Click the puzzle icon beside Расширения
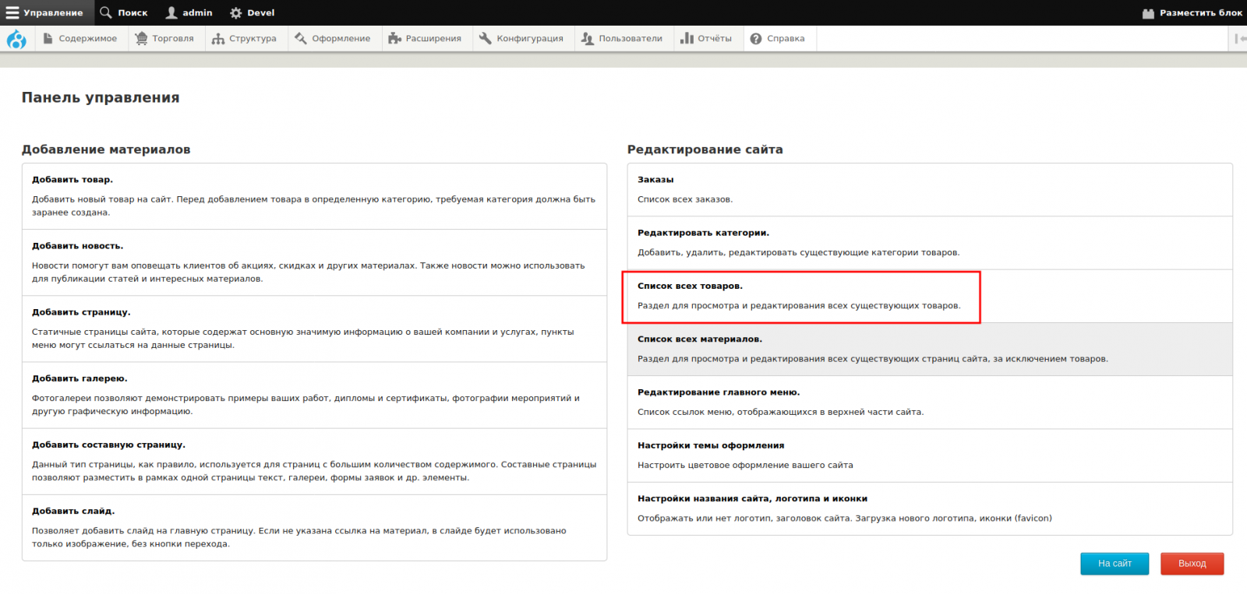The height and width of the screenshot is (594, 1247). tap(394, 38)
